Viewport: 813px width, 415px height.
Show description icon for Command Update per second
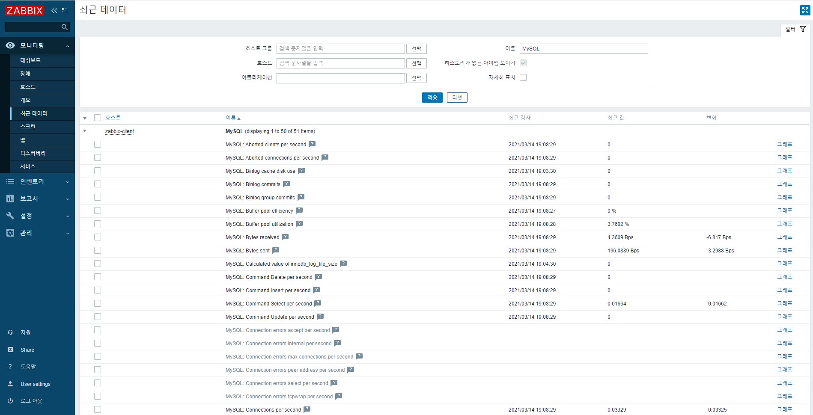[x=320, y=317]
